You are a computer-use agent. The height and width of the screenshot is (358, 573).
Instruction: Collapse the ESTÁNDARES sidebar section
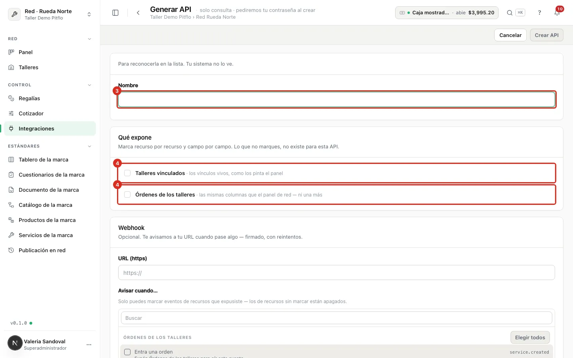click(x=90, y=146)
